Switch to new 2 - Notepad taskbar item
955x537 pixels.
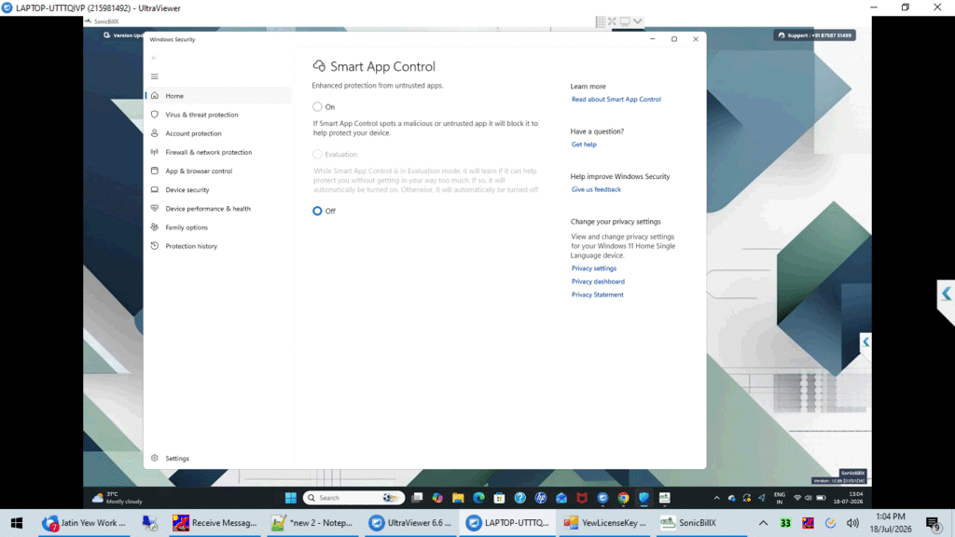click(x=312, y=523)
